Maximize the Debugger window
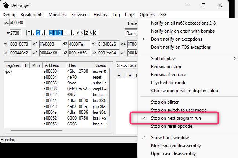 (x=204, y=5)
